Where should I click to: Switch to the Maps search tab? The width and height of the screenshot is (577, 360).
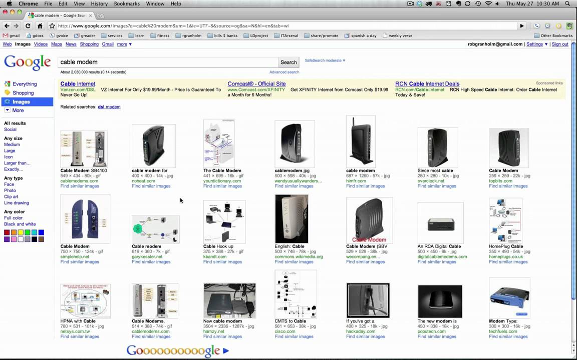pos(56,44)
